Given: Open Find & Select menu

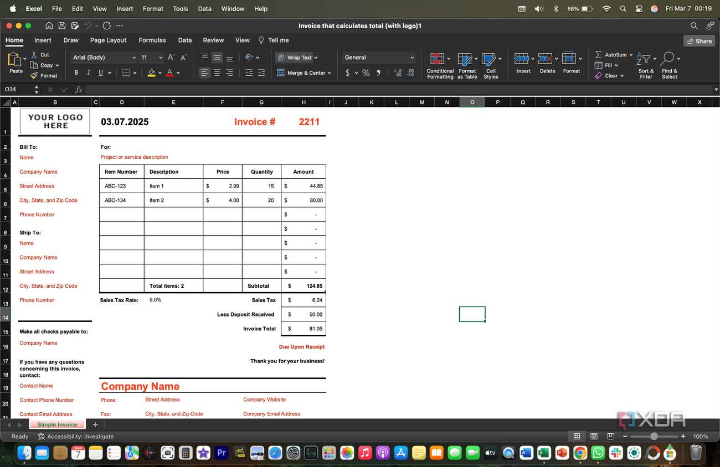Looking at the screenshot, I should pyautogui.click(x=670, y=66).
